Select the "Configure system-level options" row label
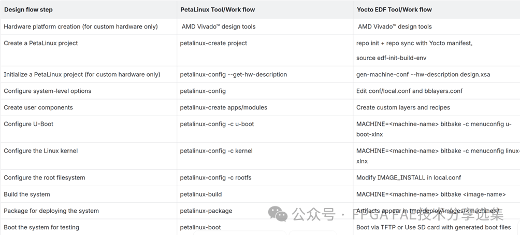 pos(48,91)
